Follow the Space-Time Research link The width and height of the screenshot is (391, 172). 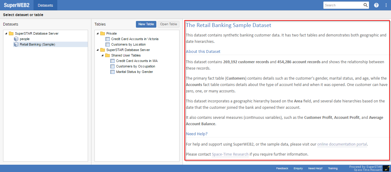(x=230, y=154)
